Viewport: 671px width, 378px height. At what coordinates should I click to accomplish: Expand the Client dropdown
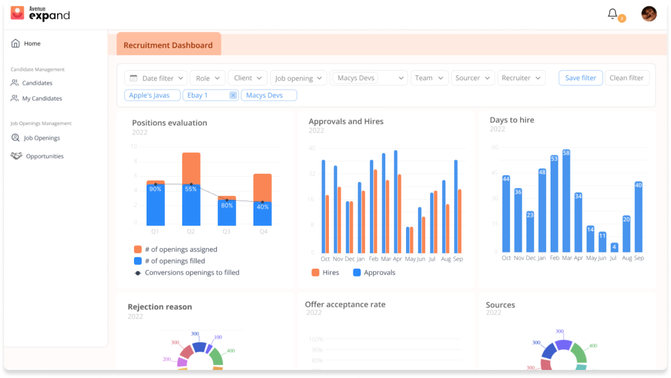click(x=247, y=78)
